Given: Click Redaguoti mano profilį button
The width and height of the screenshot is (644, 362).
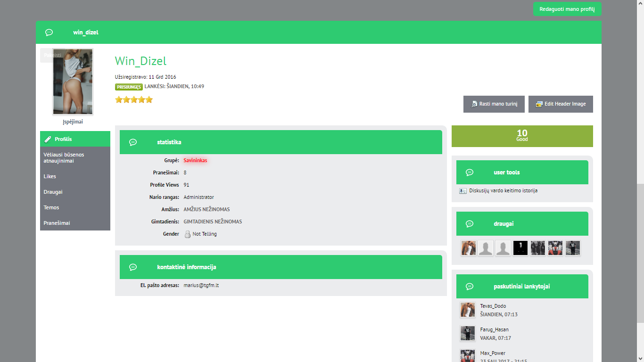Looking at the screenshot, I should (567, 9).
